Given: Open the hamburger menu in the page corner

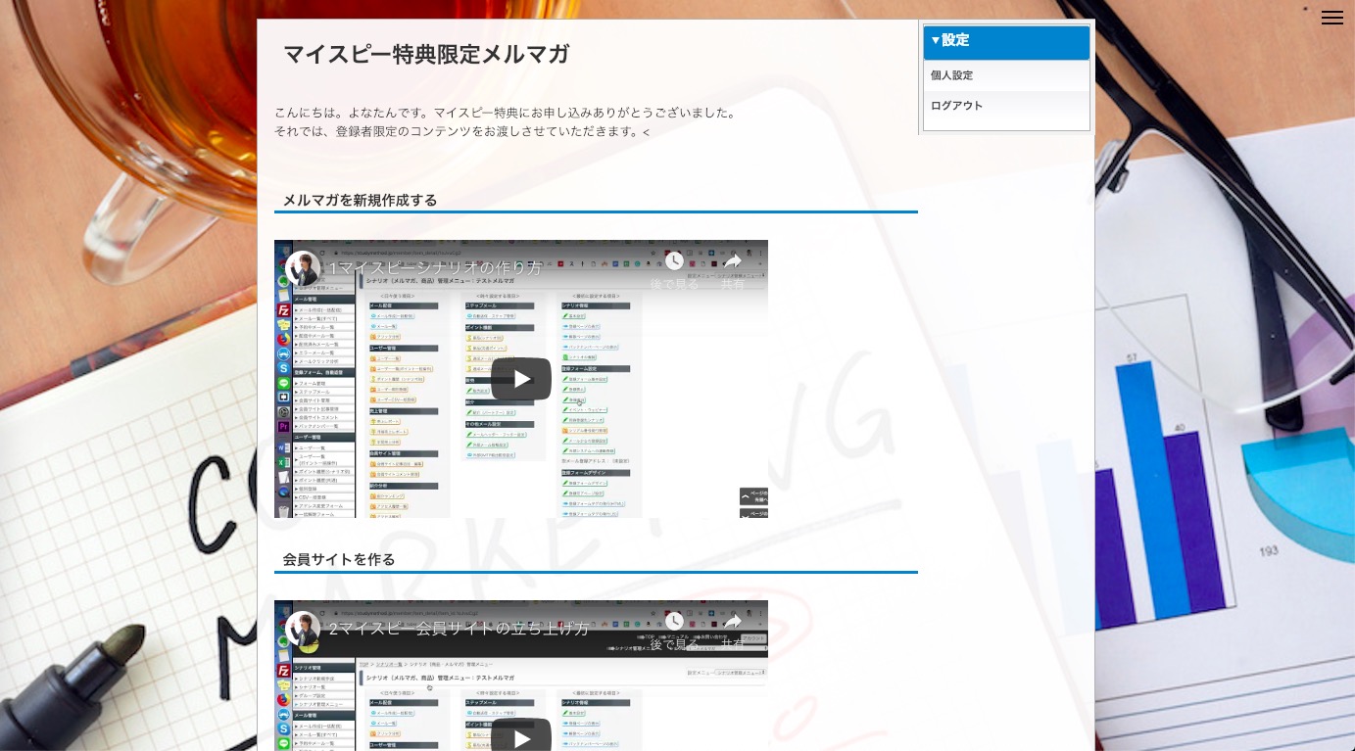Looking at the screenshot, I should pos(1331,18).
